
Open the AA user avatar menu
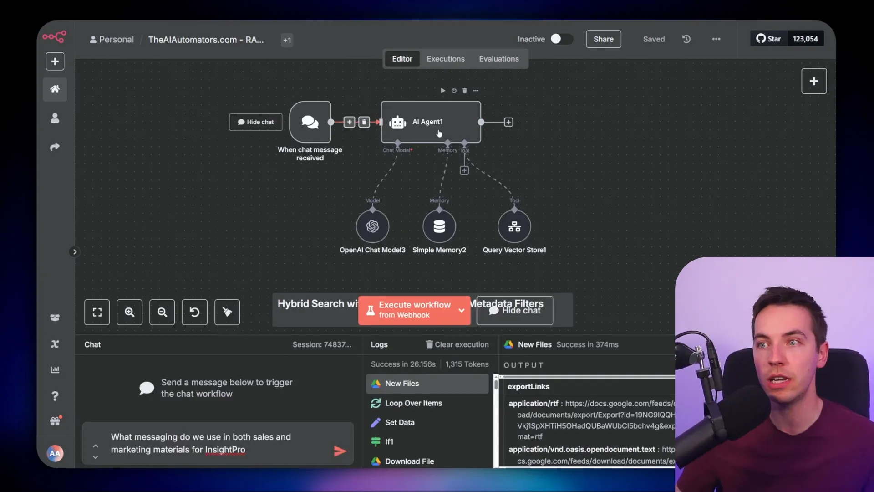click(x=55, y=453)
